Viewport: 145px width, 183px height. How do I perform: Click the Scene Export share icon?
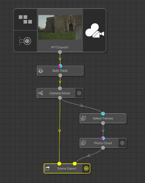pyautogui.click(x=47, y=168)
